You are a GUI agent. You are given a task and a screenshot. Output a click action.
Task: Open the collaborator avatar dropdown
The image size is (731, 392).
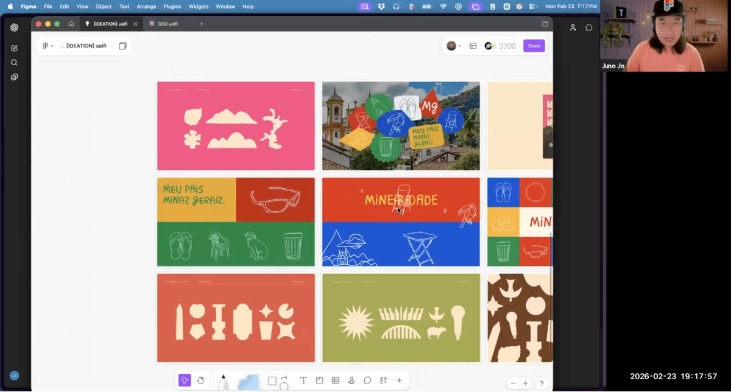point(454,46)
